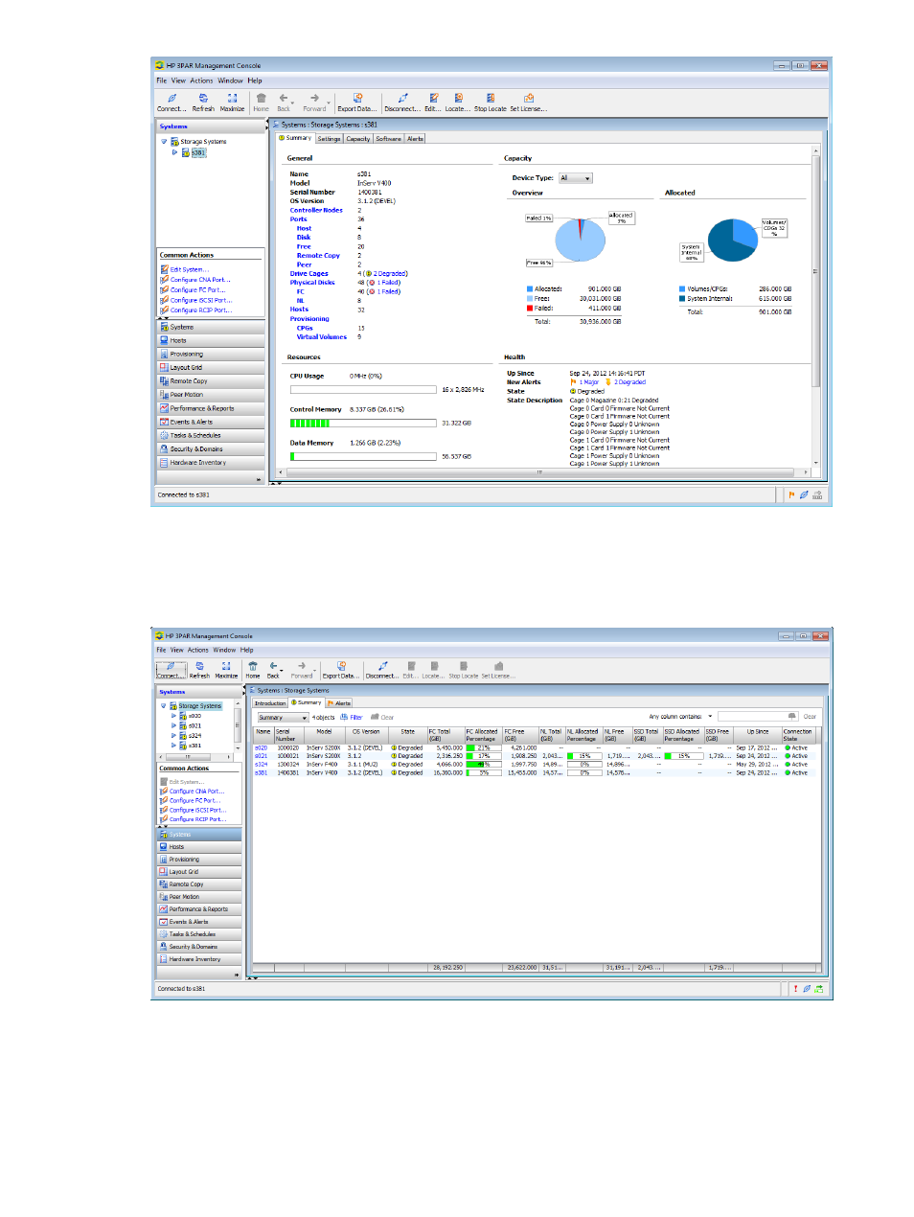The width and height of the screenshot is (914, 1217).
Task: Click horizontal scrollbar in upper window summary
Action: click(539, 472)
